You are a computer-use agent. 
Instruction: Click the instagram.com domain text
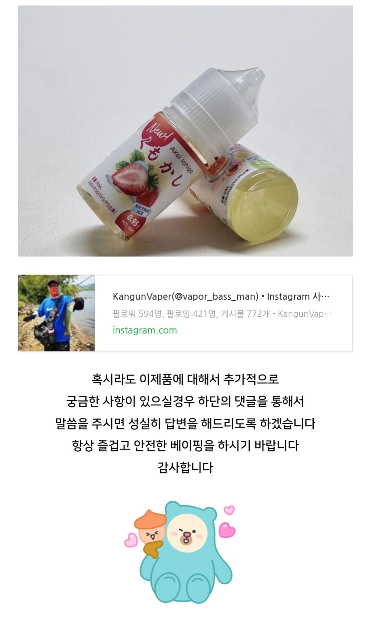point(145,330)
